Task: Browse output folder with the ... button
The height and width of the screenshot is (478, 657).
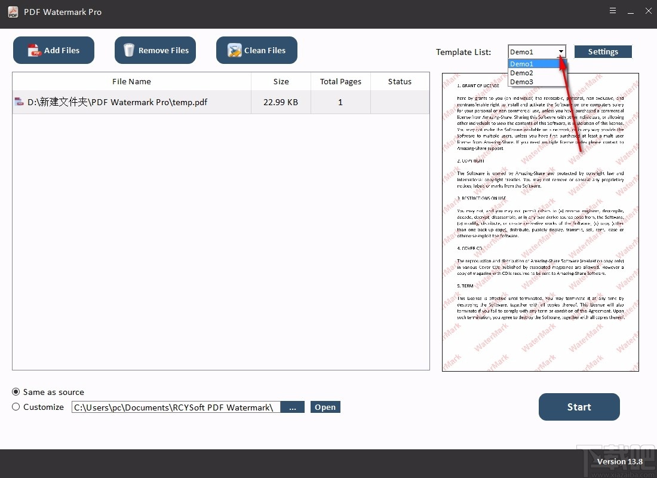Action: [x=293, y=407]
